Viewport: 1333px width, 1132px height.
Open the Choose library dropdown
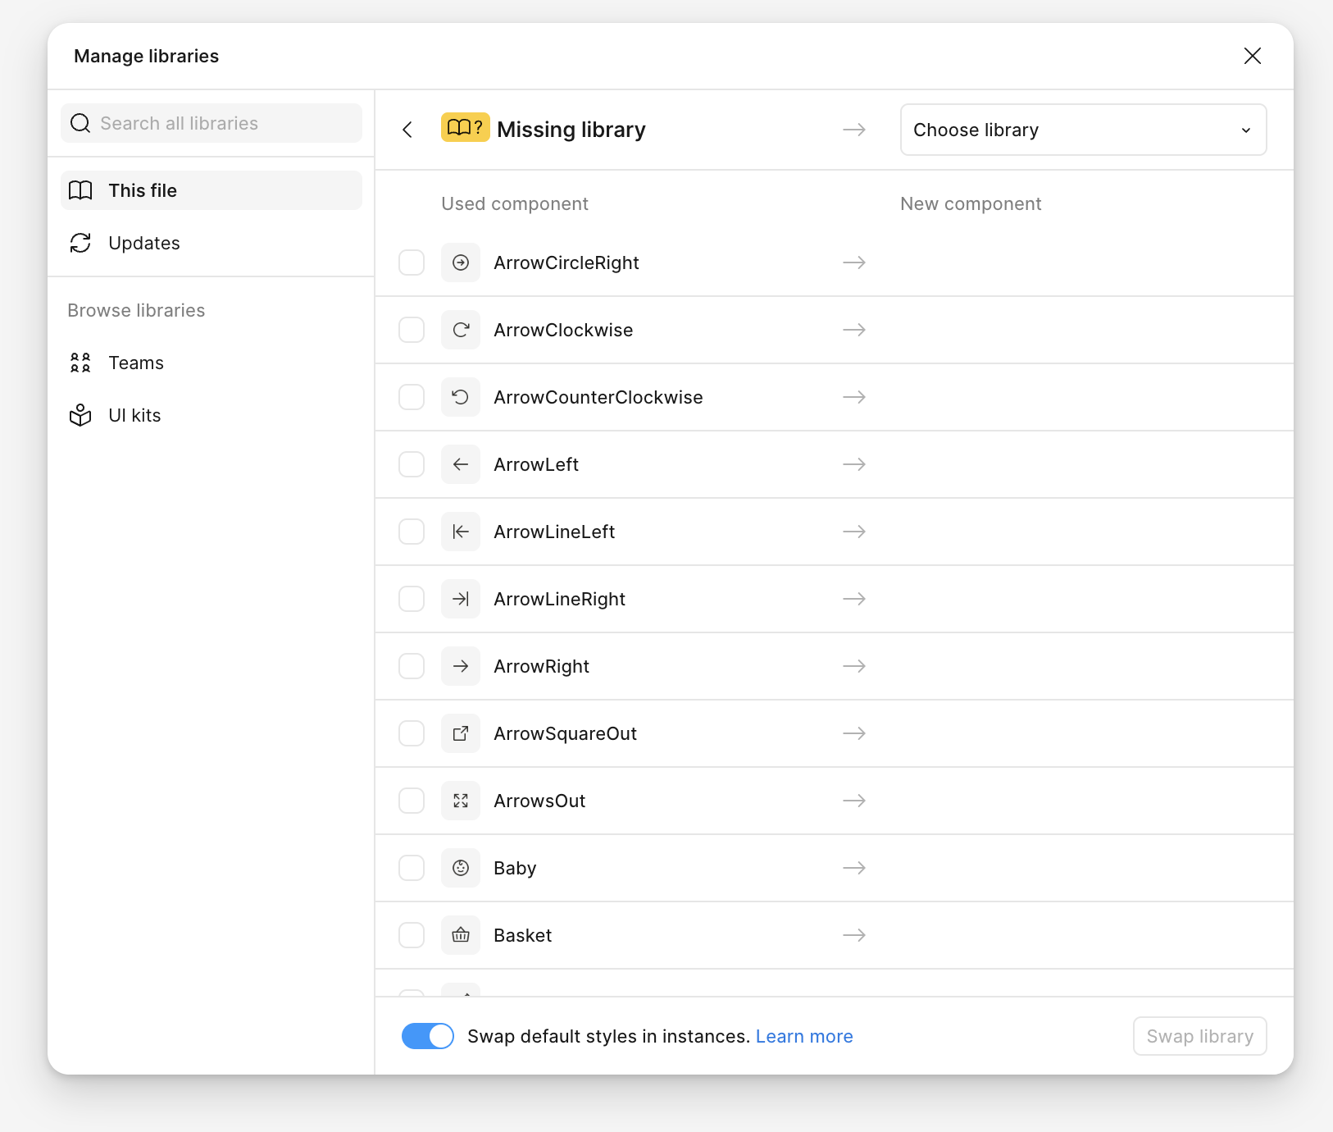[1083, 130]
